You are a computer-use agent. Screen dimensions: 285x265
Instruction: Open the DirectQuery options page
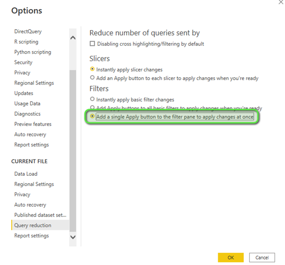(x=28, y=31)
